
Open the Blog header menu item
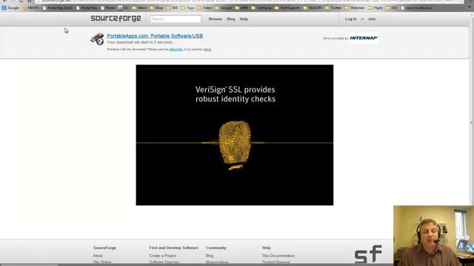(230, 19)
